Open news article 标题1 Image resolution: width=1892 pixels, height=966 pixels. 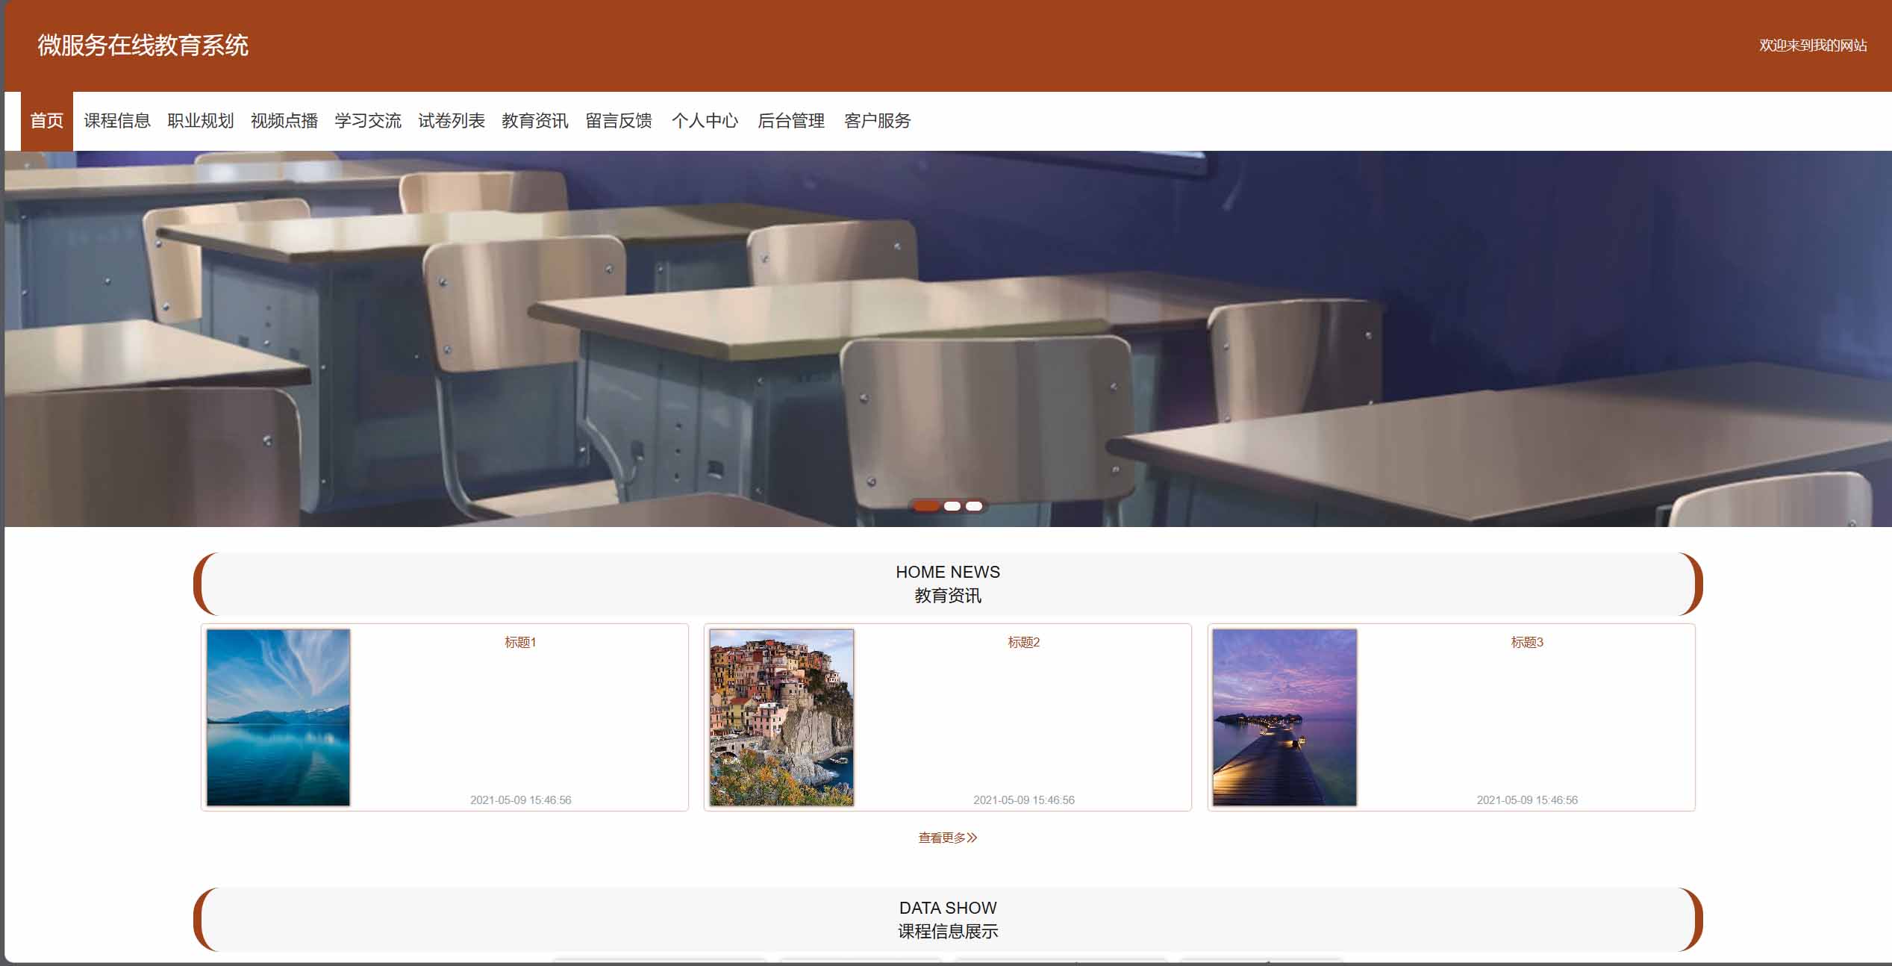[520, 642]
